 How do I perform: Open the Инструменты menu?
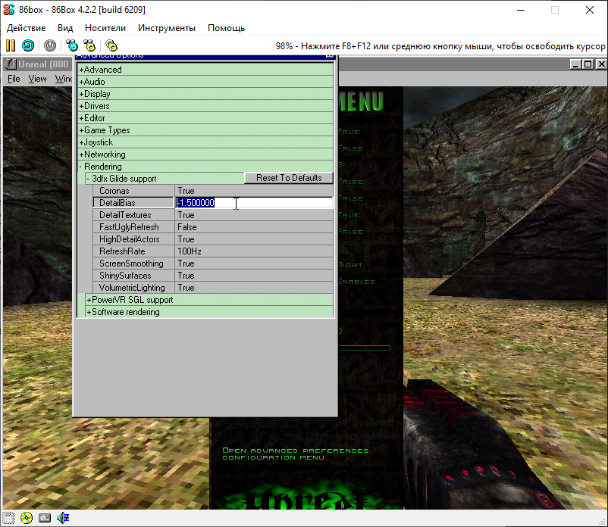(x=167, y=27)
